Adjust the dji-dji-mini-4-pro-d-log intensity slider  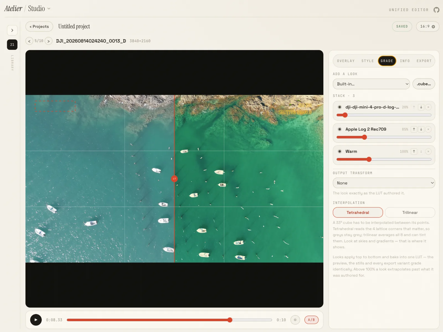(384, 115)
